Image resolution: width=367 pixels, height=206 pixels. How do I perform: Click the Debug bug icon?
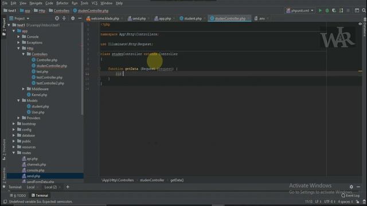pyautogui.click(x=327, y=10)
